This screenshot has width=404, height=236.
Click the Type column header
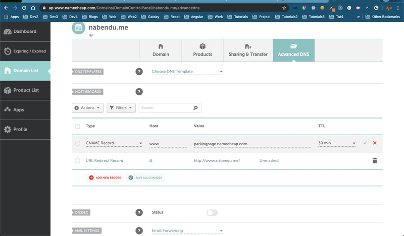pos(90,126)
